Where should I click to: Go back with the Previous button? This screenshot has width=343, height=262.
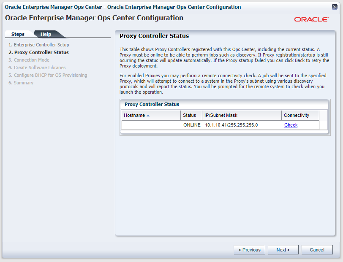[249, 250]
